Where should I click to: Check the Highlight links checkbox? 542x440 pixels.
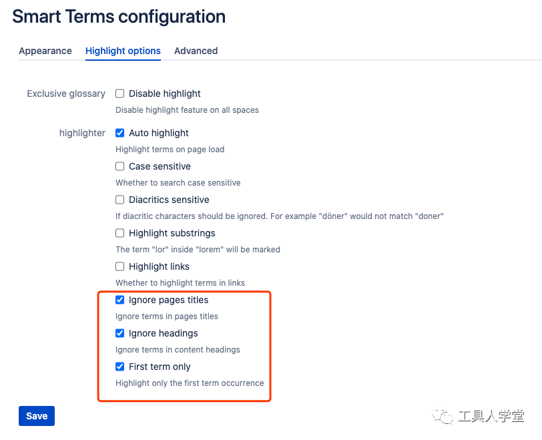coord(120,266)
